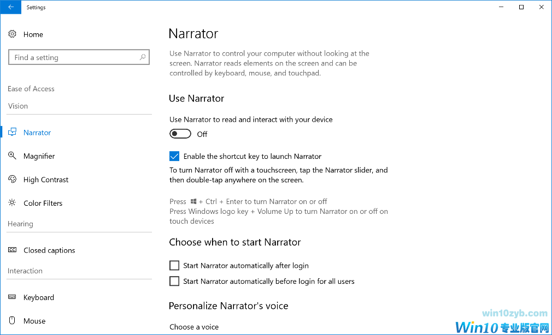
Task: Click the Mouse icon in sidebar
Action: (x=12, y=321)
